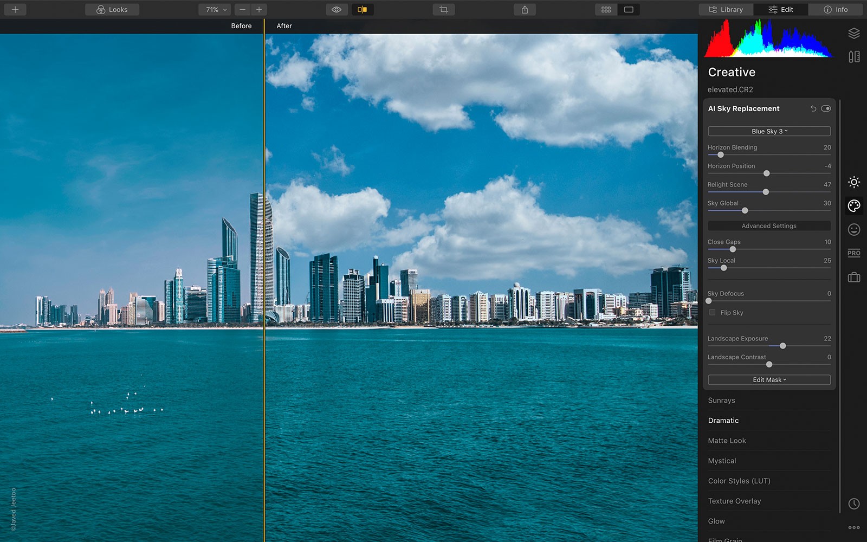The height and width of the screenshot is (542, 867).
Task: Switch to the Info tab
Action: [836, 10]
